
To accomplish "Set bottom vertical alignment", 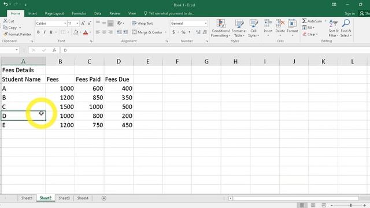I will click(x=110, y=23).
